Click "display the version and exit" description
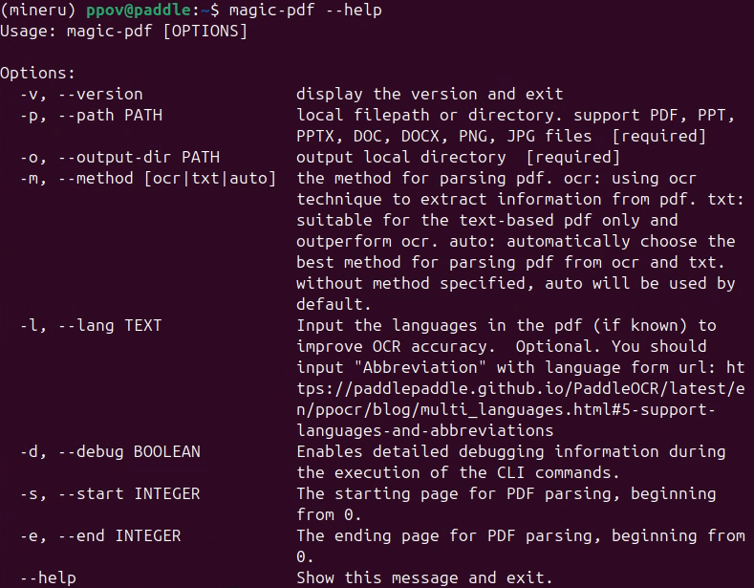Image resolution: width=754 pixels, height=588 pixels. tap(429, 95)
